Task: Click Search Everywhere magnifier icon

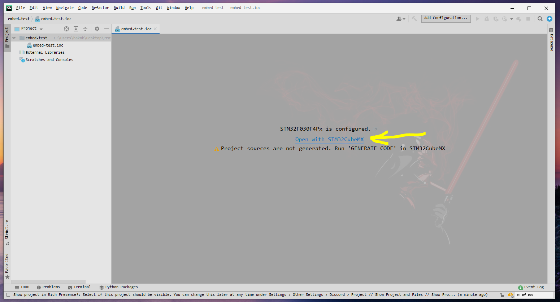Action: click(540, 19)
